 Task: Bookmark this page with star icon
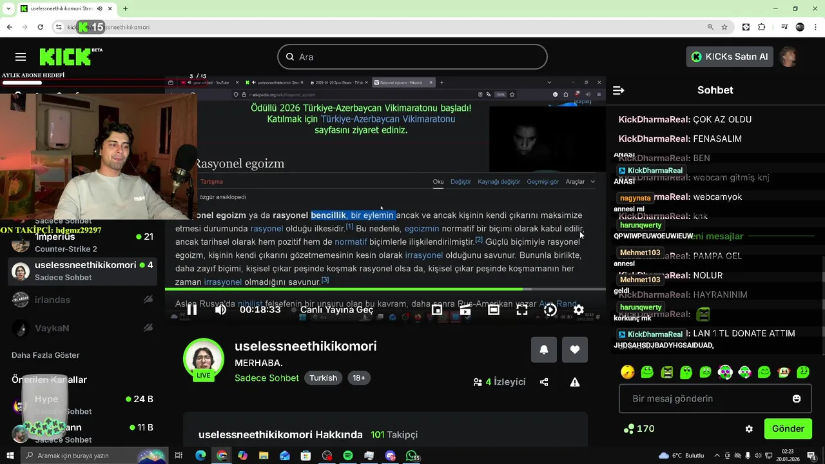pyautogui.click(x=724, y=27)
